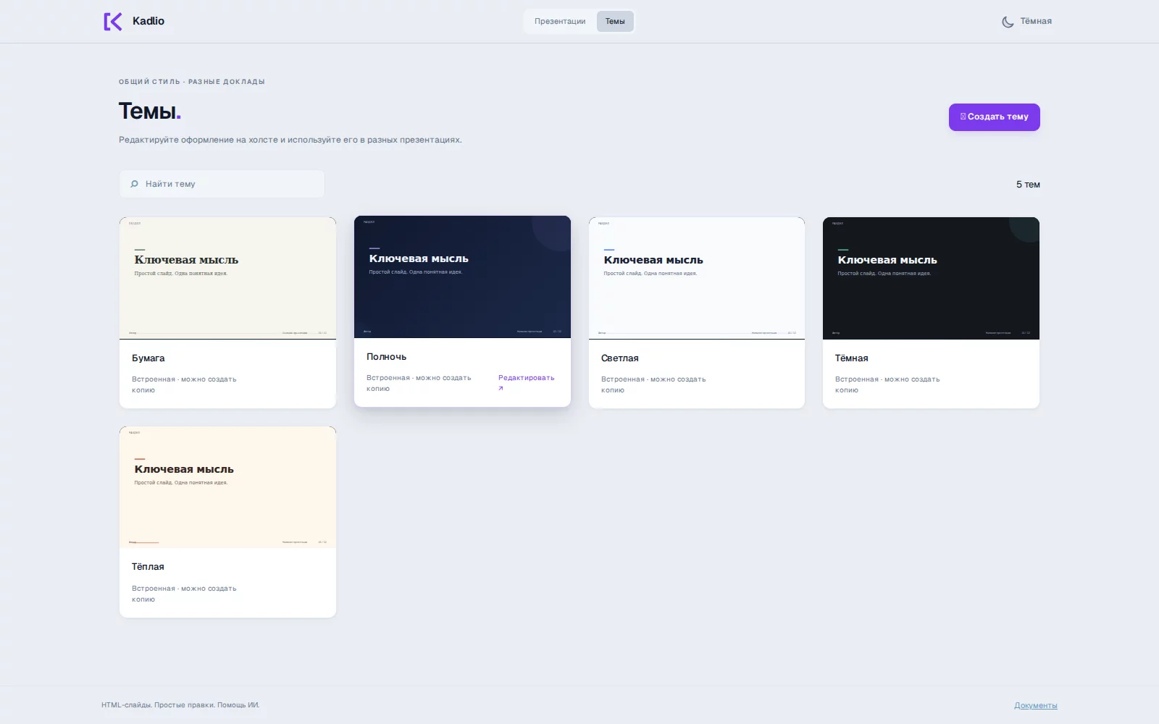1159x724 pixels.
Task: Open the Полночь theme preview thumbnail
Action: coord(462,277)
